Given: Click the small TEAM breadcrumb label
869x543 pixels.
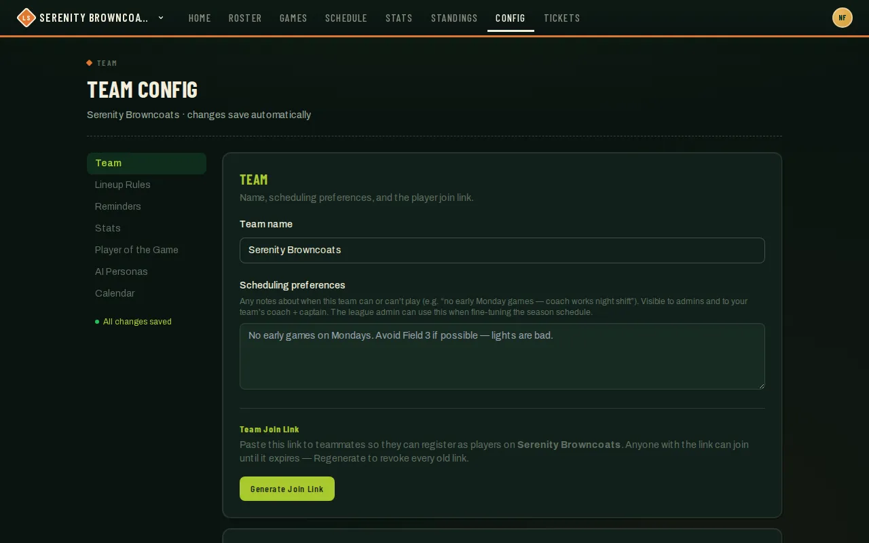Looking at the screenshot, I should (107, 63).
